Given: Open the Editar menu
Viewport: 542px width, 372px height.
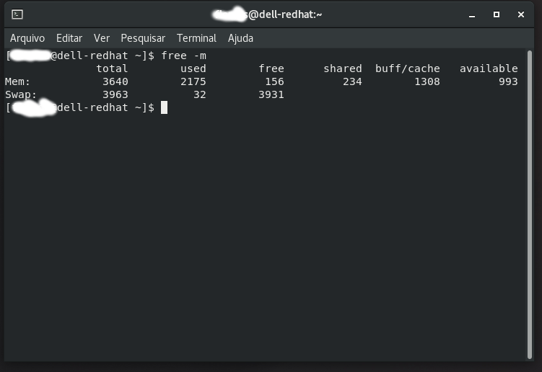Looking at the screenshot, I should (x=69, y=38).
